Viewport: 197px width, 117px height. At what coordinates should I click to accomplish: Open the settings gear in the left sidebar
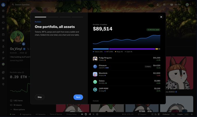coord(3,78)
